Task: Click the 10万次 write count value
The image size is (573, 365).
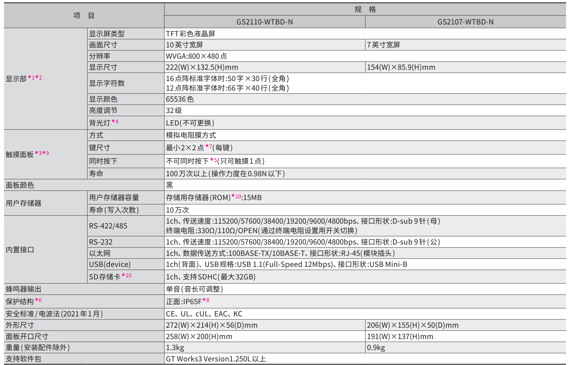Action: [x=177, y=210]
